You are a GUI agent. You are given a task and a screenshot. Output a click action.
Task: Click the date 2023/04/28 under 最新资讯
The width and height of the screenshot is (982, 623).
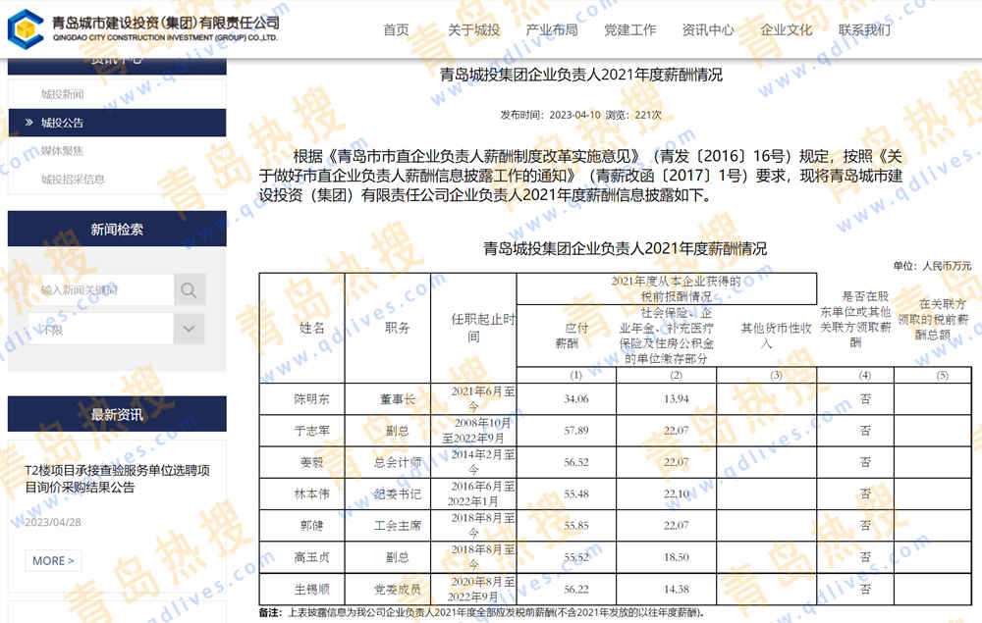tap(53, 522)
